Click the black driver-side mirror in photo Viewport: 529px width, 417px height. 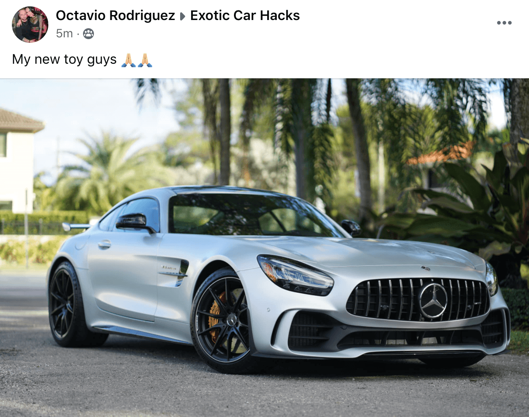[135, 223]
